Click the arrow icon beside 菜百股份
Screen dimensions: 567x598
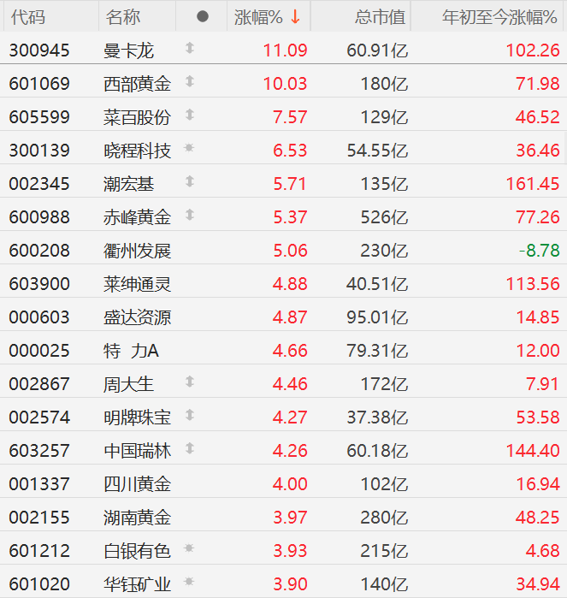click(x=190, y=115)
